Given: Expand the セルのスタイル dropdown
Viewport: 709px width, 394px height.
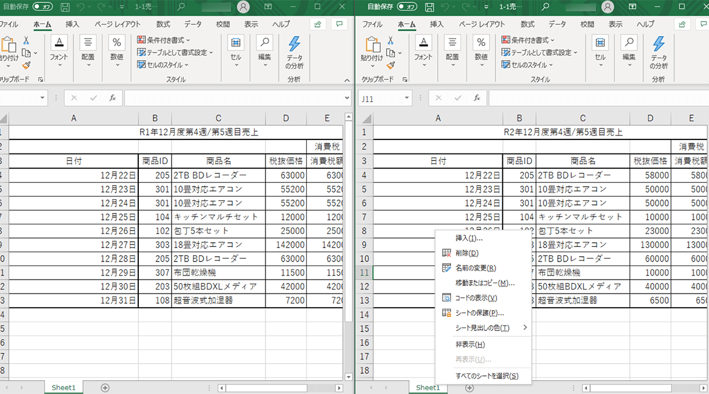Looking at the screenshot, I should 165,65.
